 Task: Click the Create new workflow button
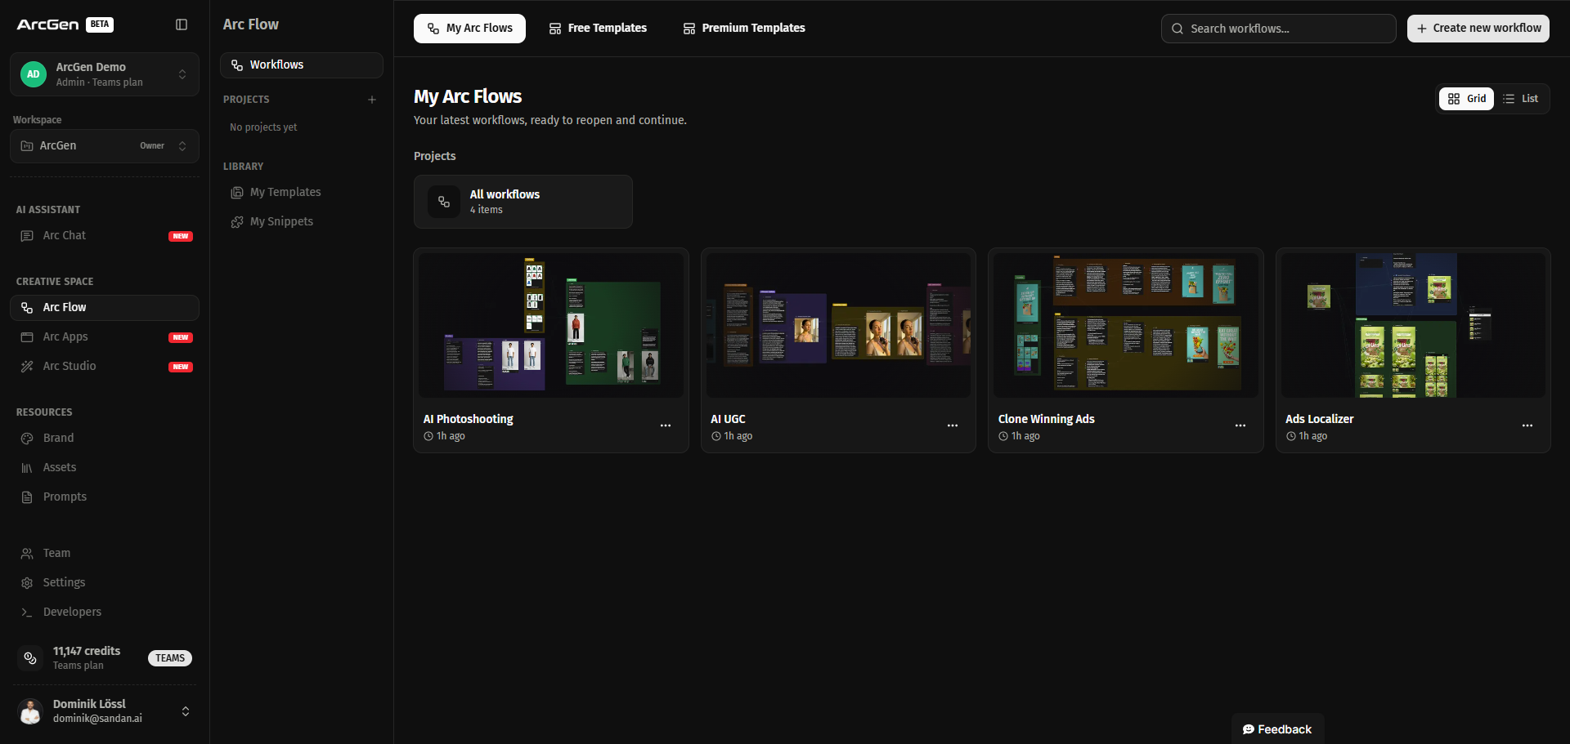[x=1478, y=29]
